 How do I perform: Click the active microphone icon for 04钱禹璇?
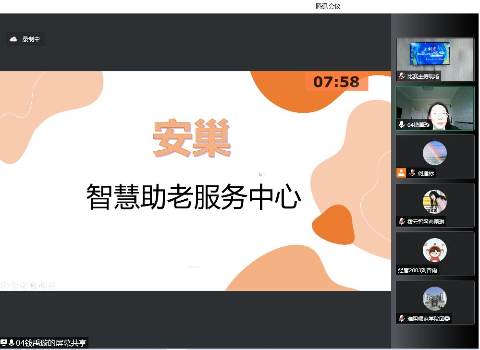[x=402, y=125]
